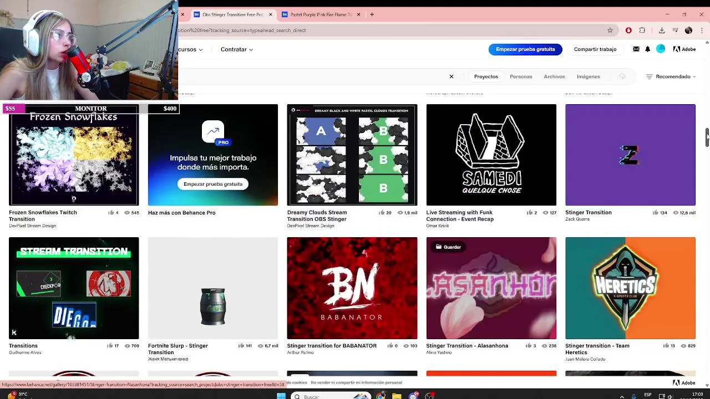
Task: Open the Behance user avatar menu
Action: [661, 49]
